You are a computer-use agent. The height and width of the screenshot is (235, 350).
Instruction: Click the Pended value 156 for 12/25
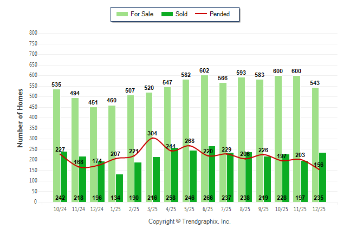(x=319, y=165)
